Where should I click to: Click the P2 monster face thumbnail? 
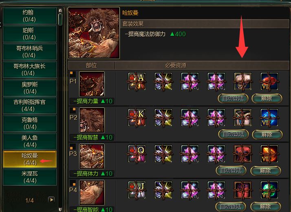[x=92, y=120]
